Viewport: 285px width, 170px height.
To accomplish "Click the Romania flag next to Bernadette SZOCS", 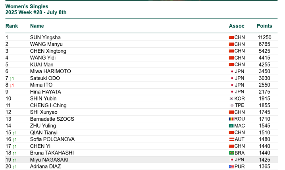I will tap(231, 119).
